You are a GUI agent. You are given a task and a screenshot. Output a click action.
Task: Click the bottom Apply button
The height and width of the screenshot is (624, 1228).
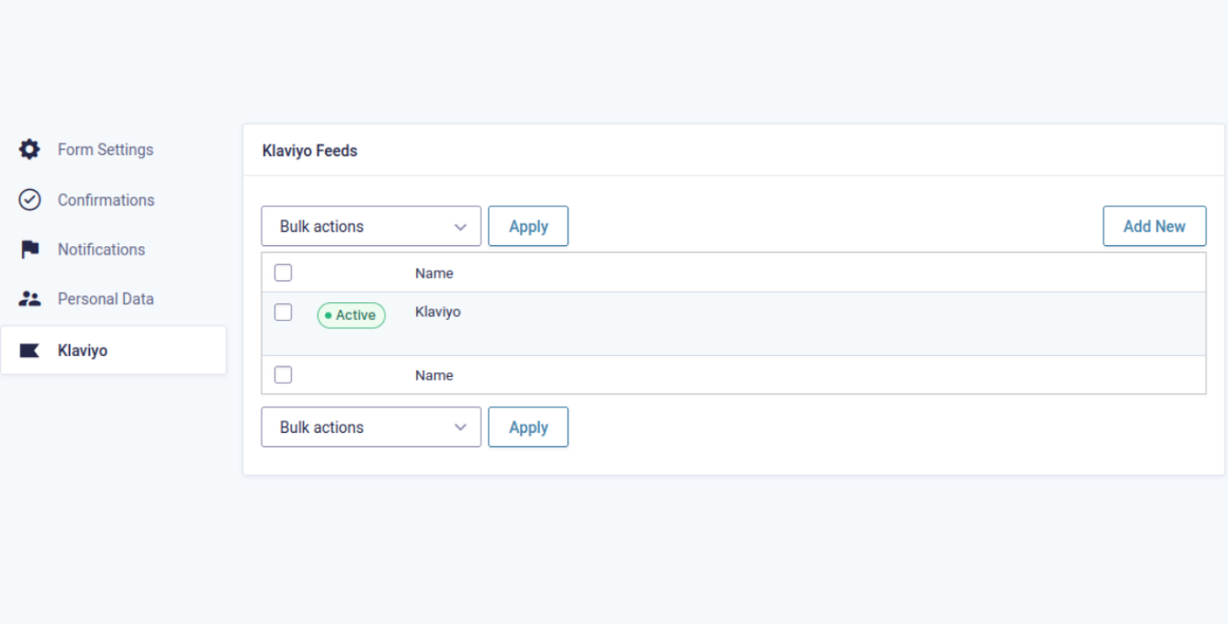coord(528,427)
